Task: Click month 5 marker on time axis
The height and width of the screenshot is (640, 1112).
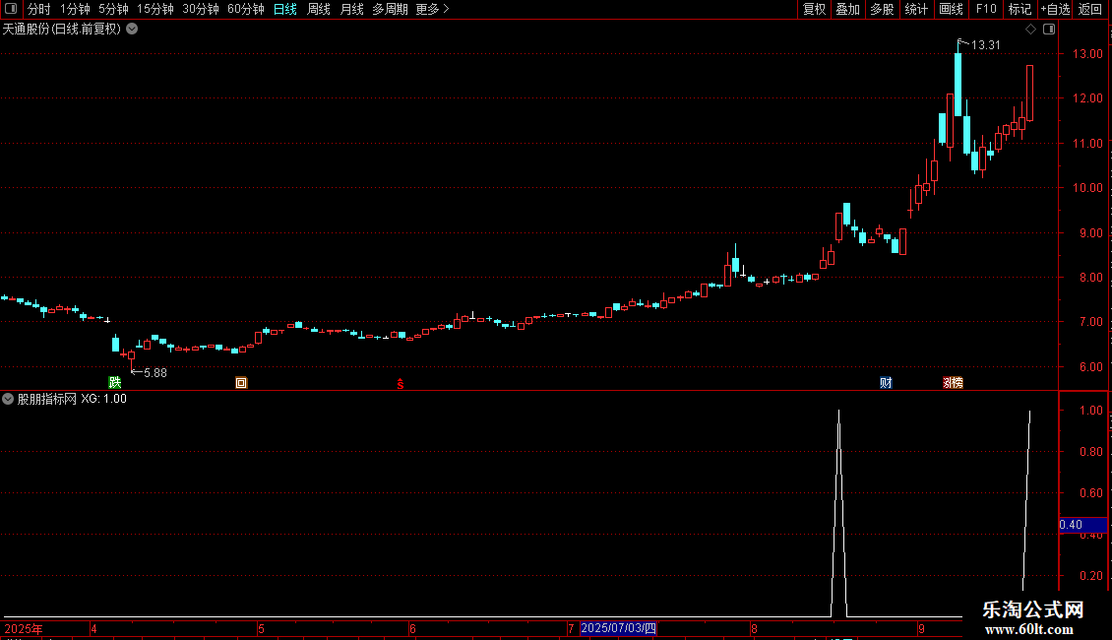Action: 261,628
